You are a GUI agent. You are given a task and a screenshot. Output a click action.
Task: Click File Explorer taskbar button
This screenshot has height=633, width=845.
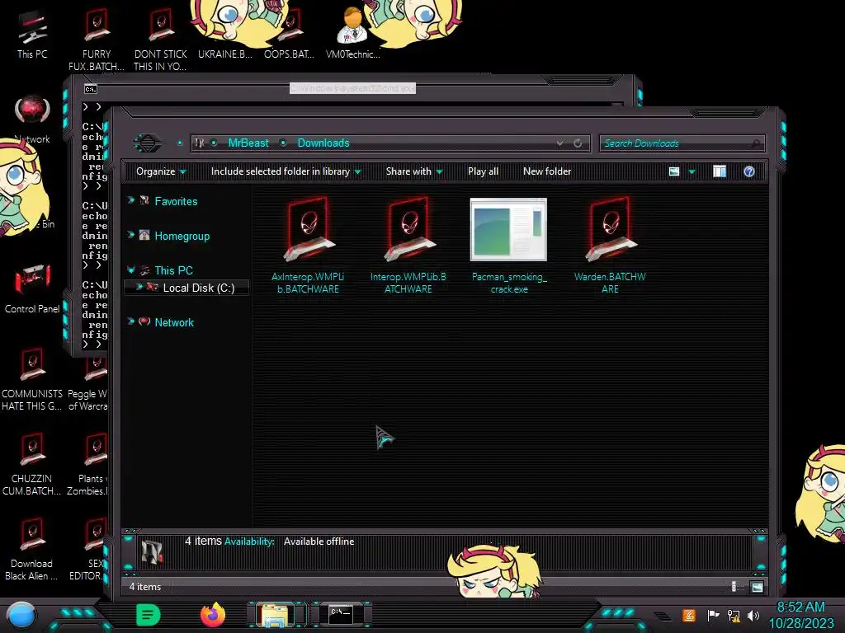[x=276, y=615]
